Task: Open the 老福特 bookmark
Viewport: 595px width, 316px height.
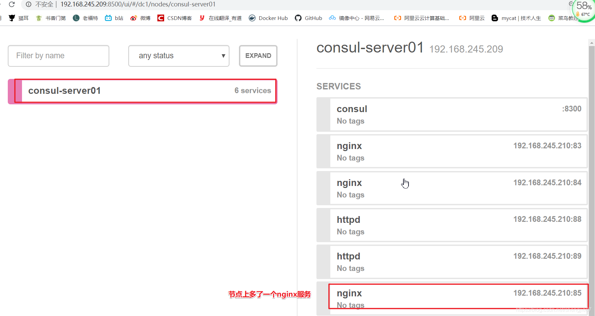Action: [x=85, y=18]
